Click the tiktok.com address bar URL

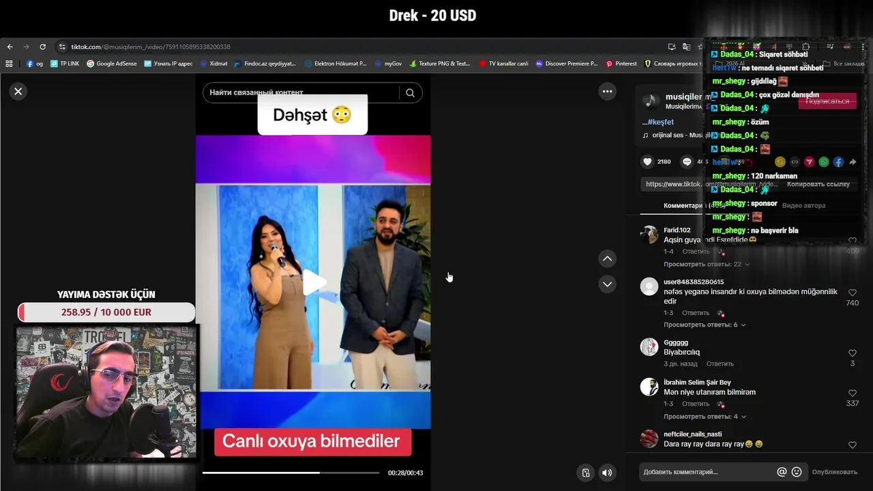(151, 47)
